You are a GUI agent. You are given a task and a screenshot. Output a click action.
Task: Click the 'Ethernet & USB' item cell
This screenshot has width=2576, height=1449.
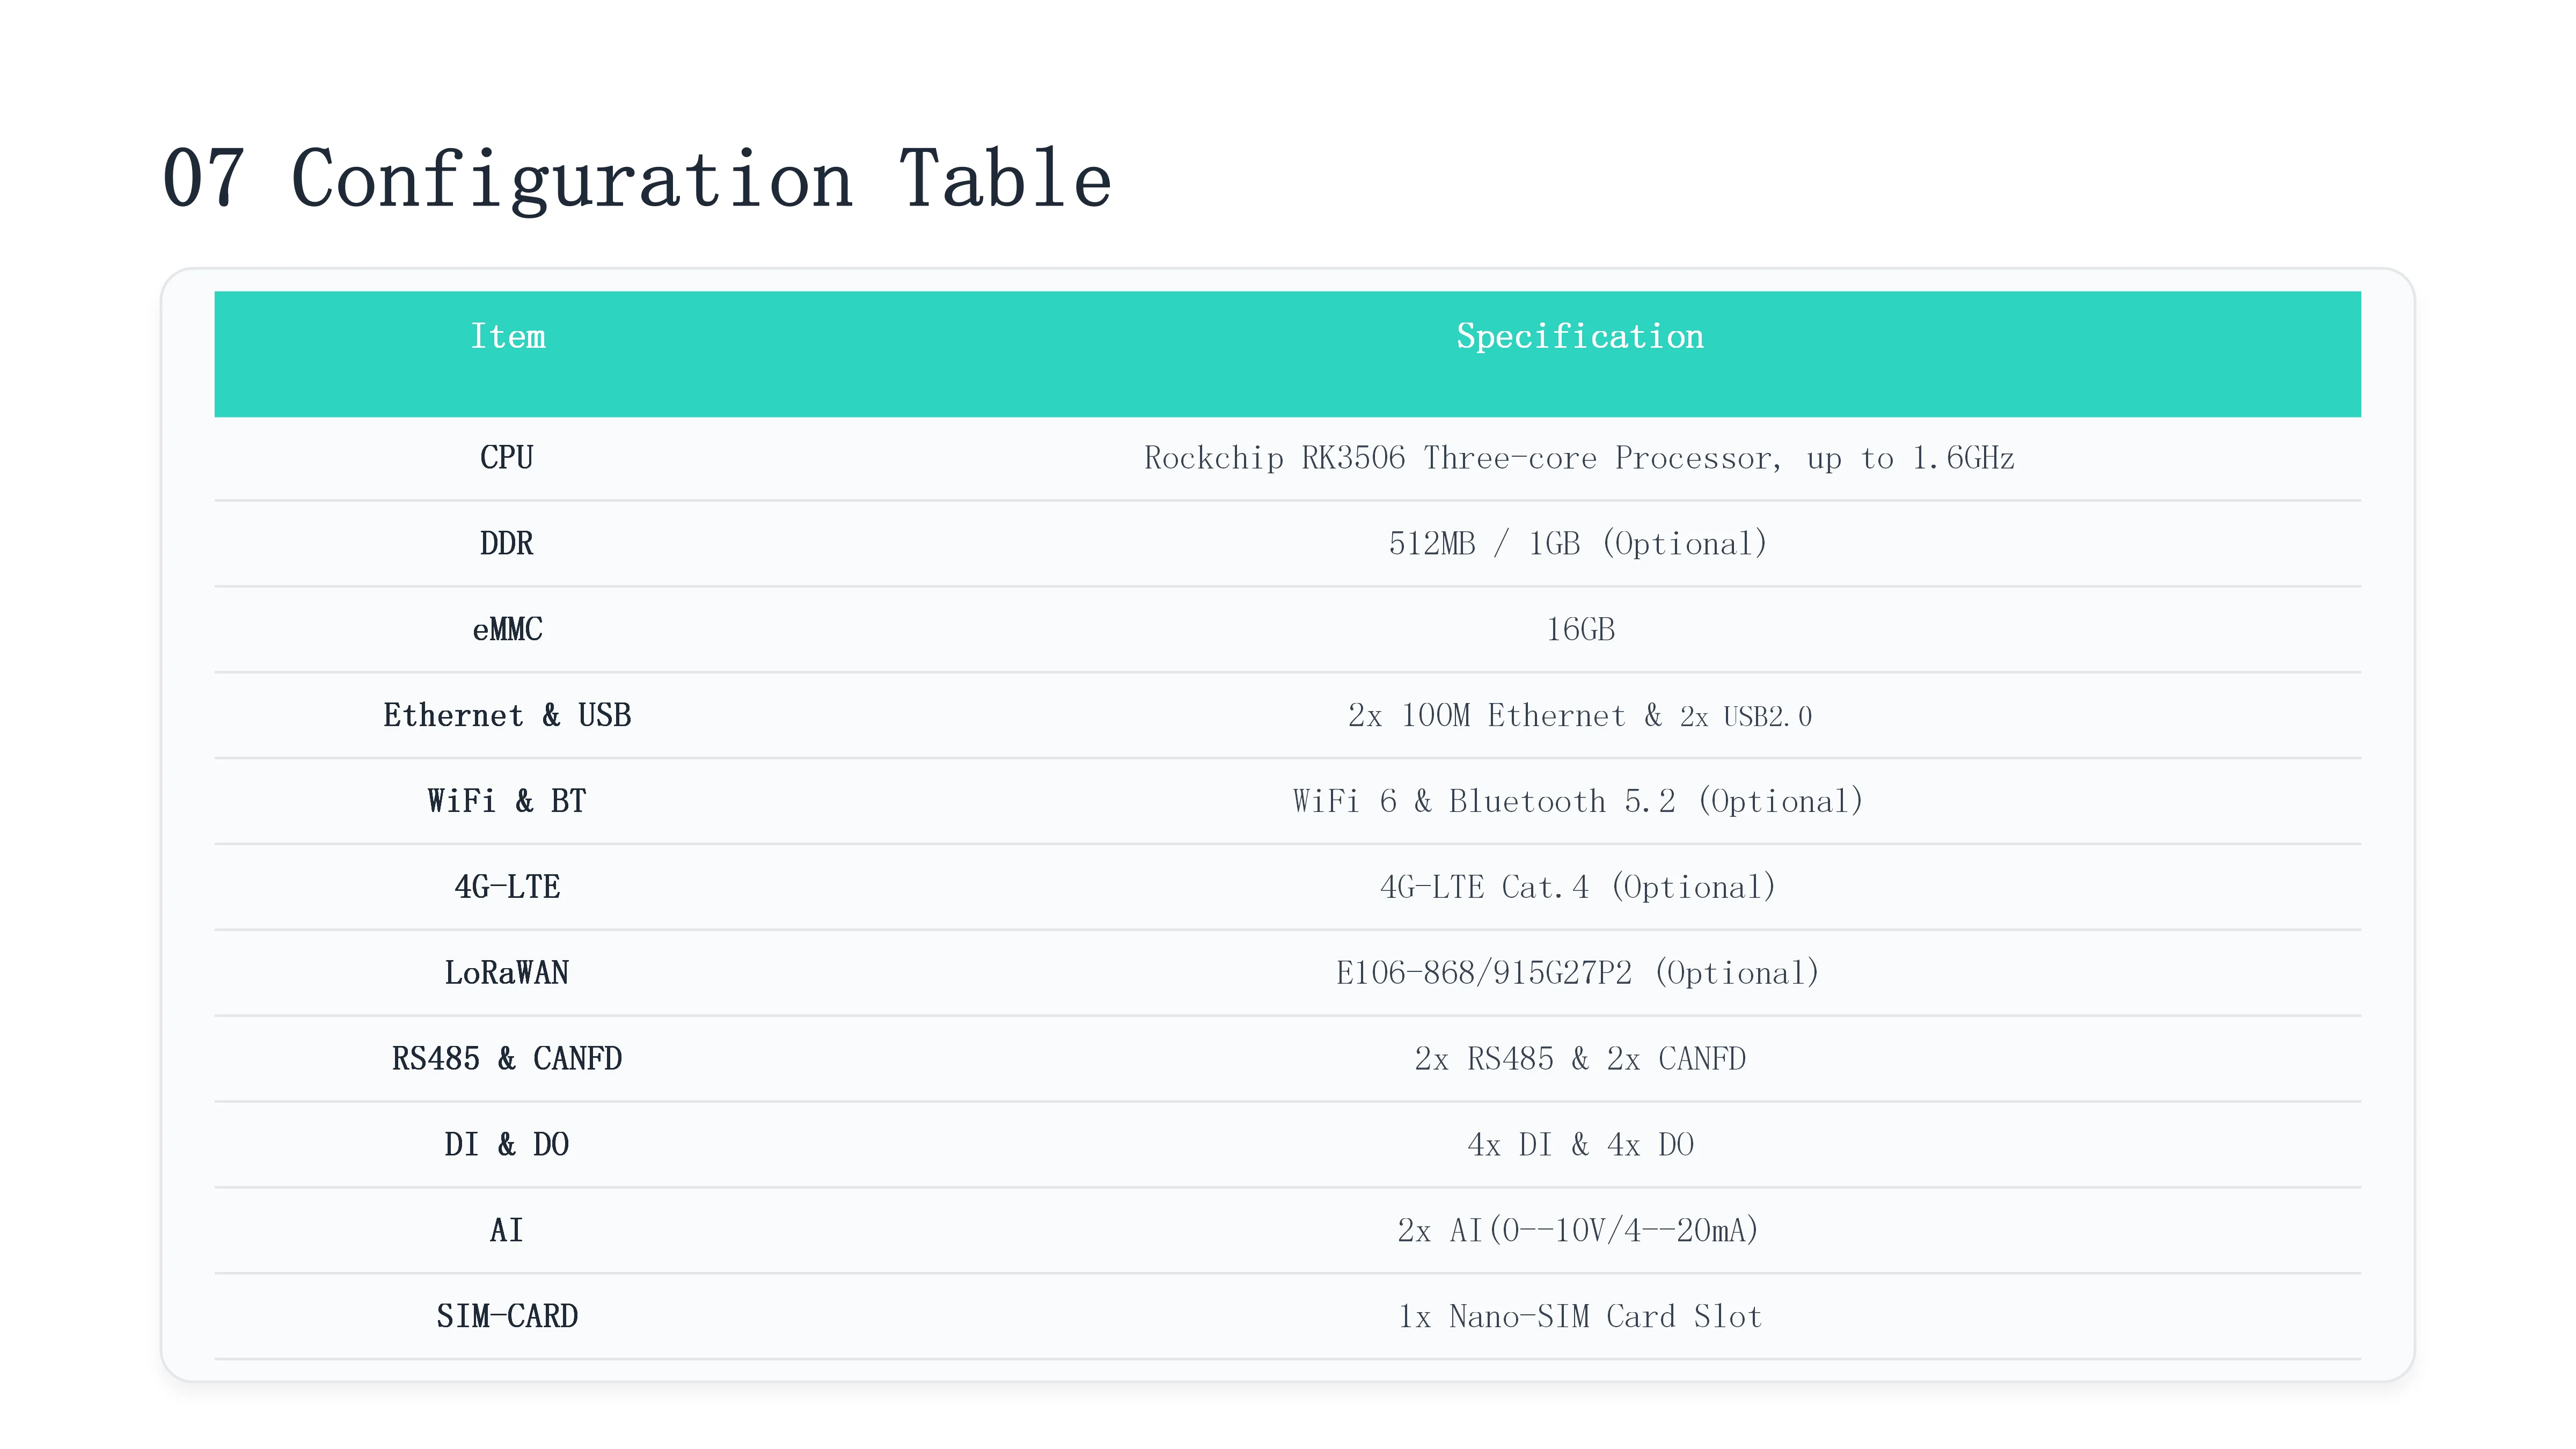coord(507,716)
